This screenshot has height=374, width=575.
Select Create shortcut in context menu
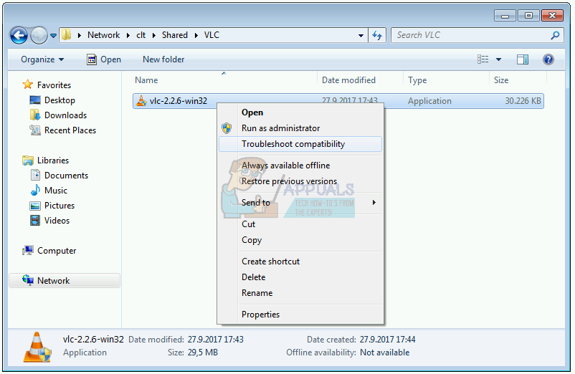300,262
